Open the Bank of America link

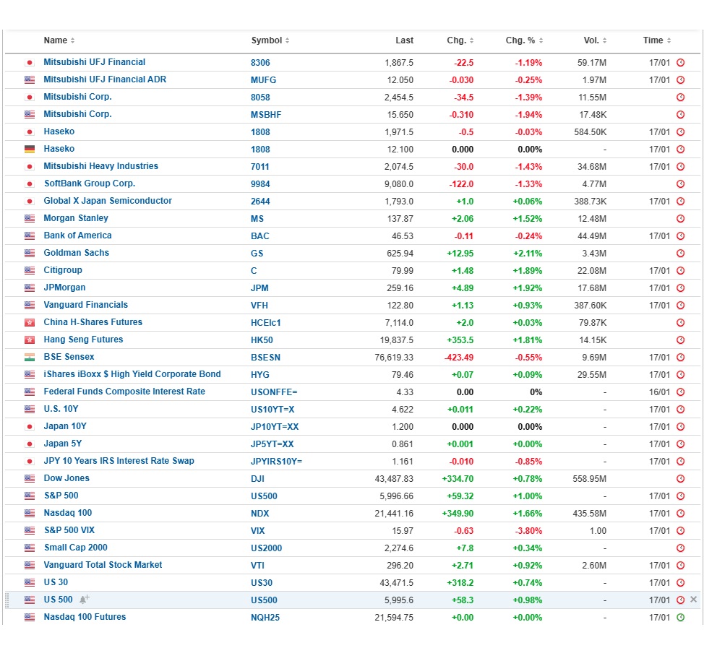[77, 236]
